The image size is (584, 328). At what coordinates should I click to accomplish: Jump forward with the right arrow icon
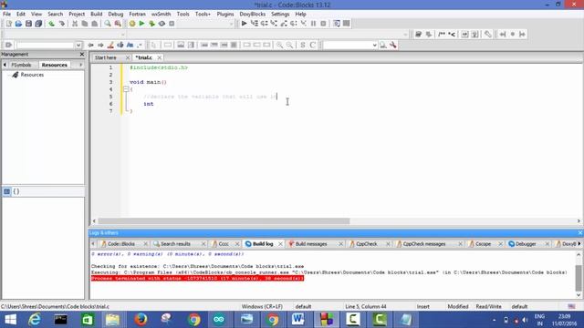[100, 45]
